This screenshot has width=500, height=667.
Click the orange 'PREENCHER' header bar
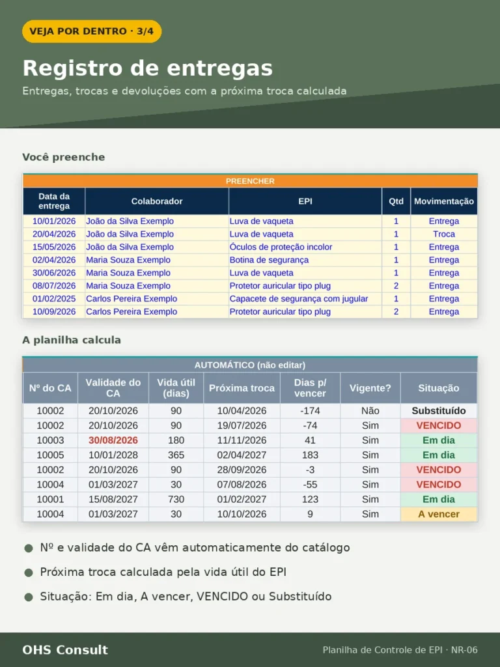[x=250, y=181]
